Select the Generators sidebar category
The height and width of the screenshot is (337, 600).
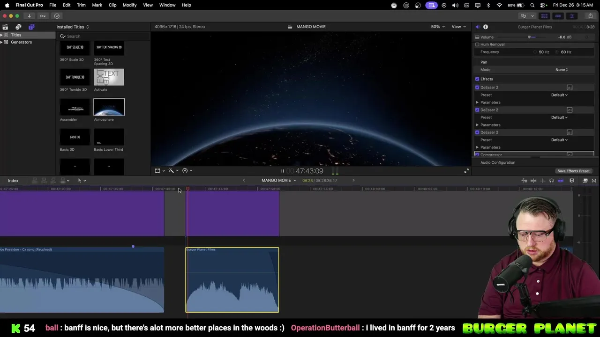pos(22,42)
